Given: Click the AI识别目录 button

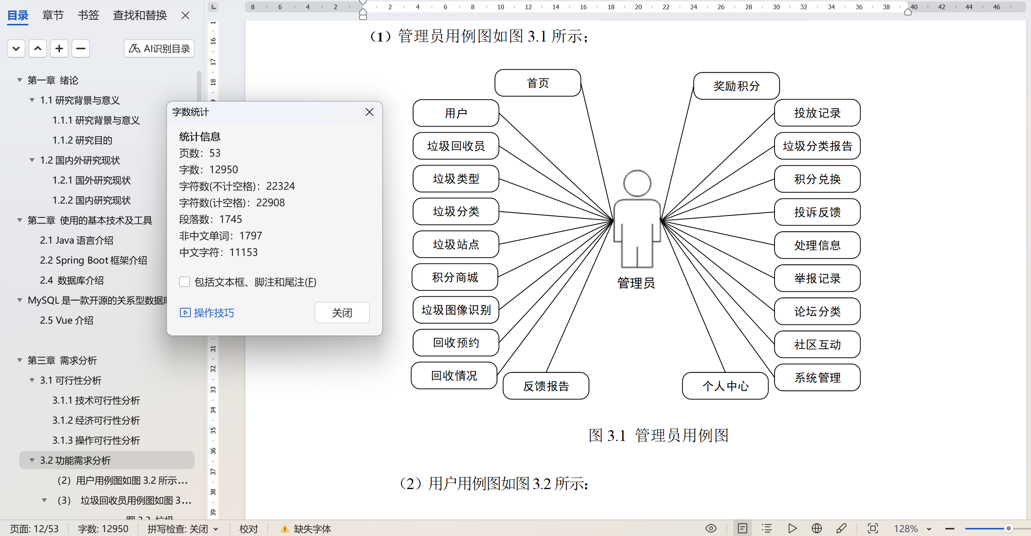Looking at the screenshot, I should [159, 48].
